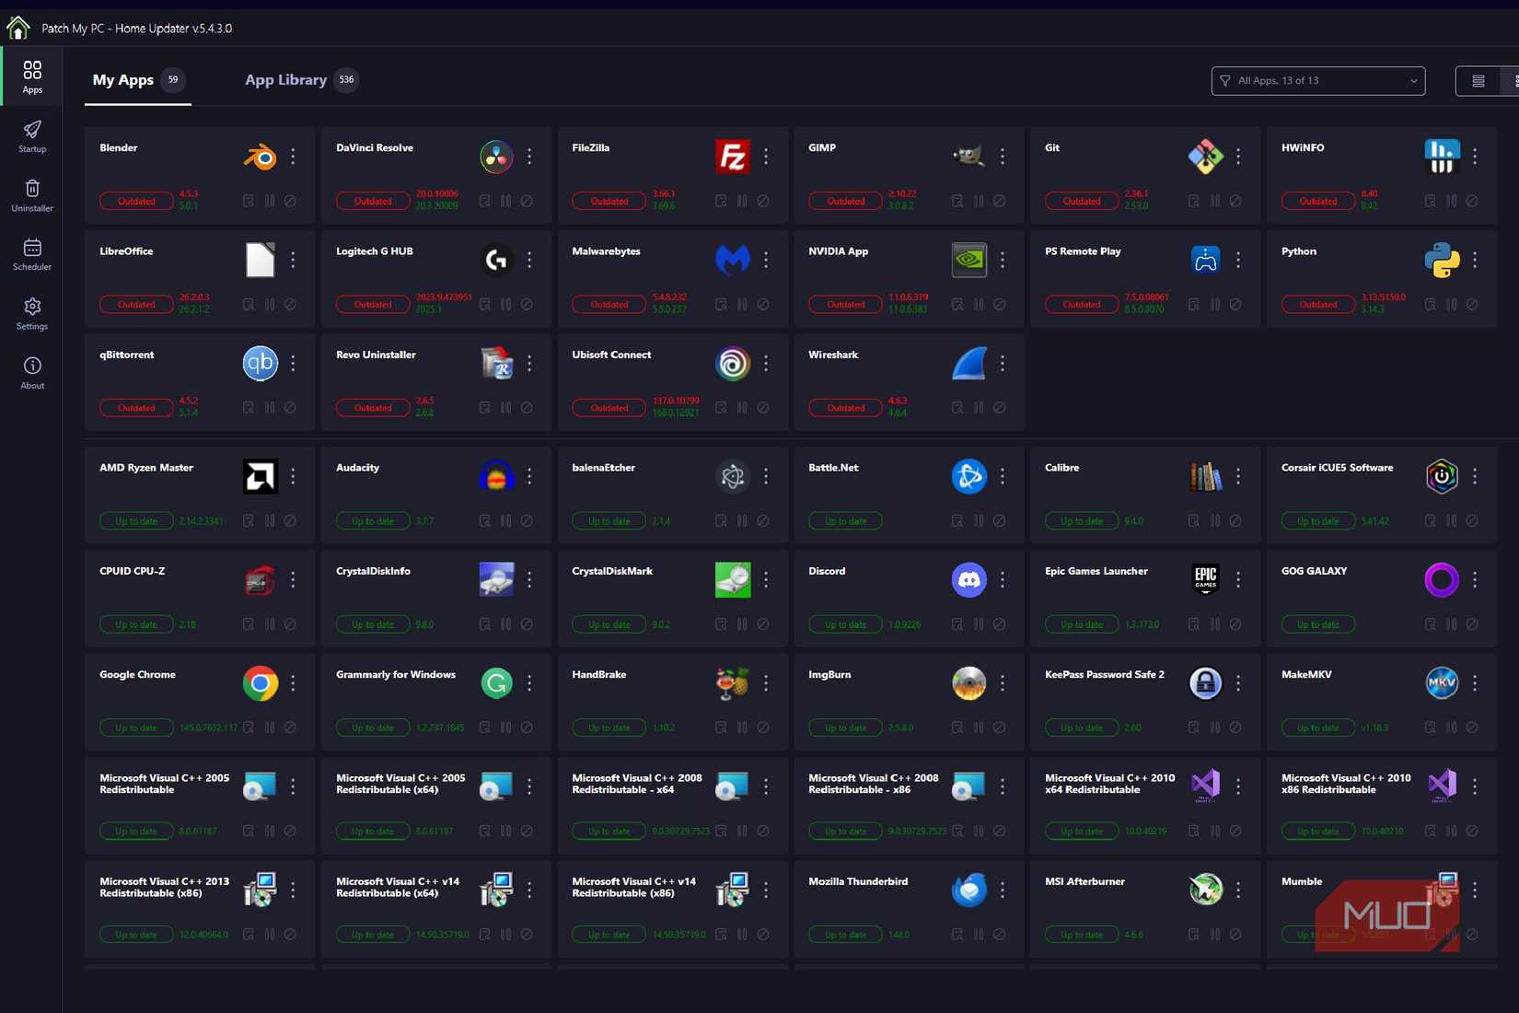Open the All Apps filter dropdown
The width and height of the screenshot is (1519, 1013).
click(1317, 81)
